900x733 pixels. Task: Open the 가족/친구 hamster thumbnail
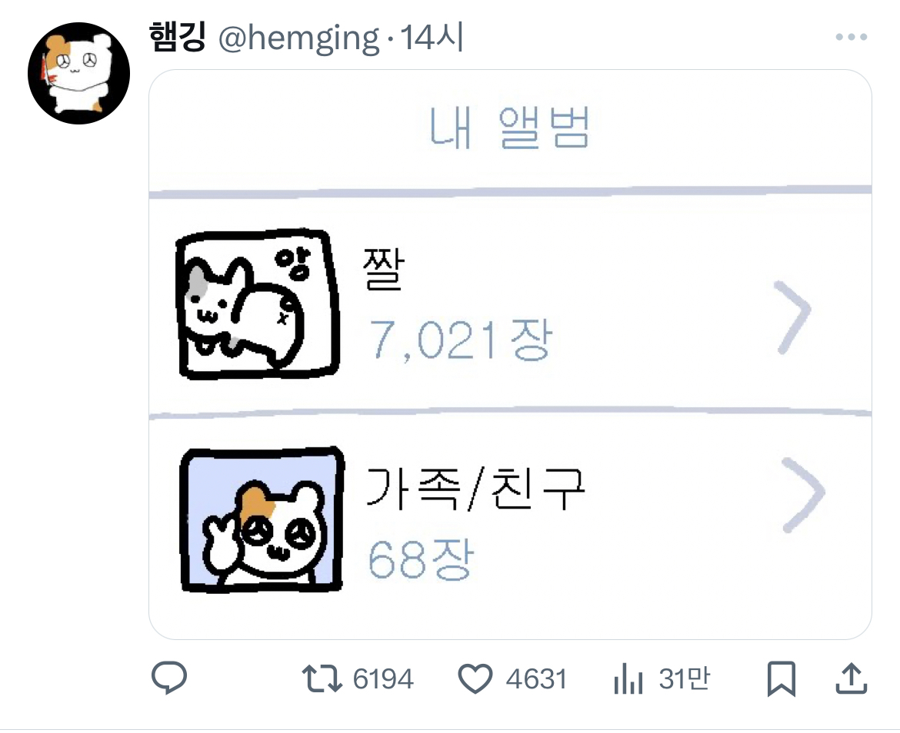[x=262, y=520]
